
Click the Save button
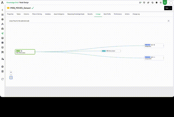[167, 8]
